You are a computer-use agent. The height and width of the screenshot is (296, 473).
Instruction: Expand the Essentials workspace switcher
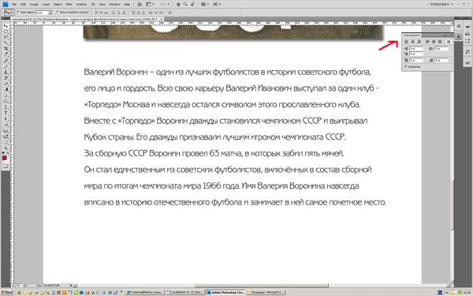(441, 4)
